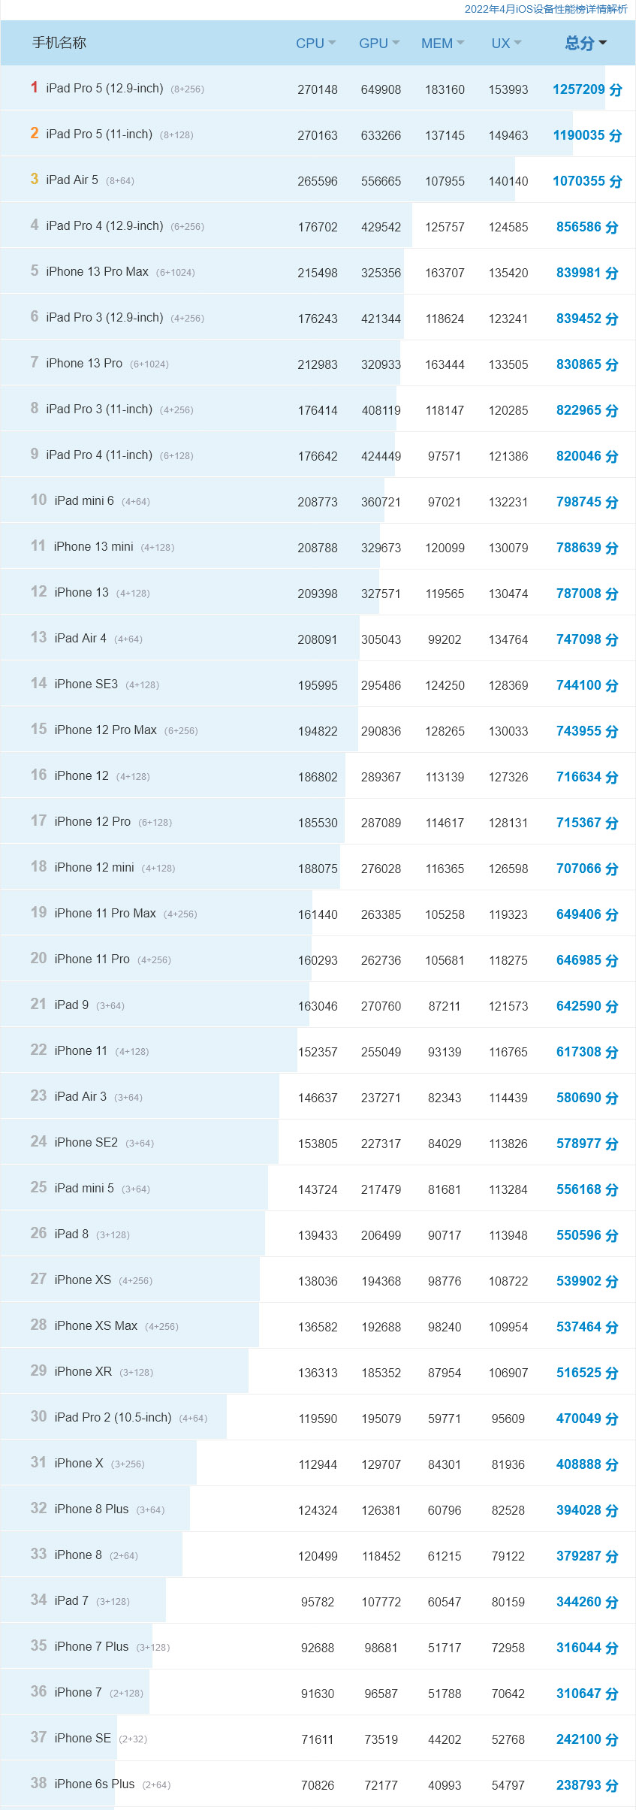
Task: Click the iPad mini 6 device name
Action: tap(84, 501)
